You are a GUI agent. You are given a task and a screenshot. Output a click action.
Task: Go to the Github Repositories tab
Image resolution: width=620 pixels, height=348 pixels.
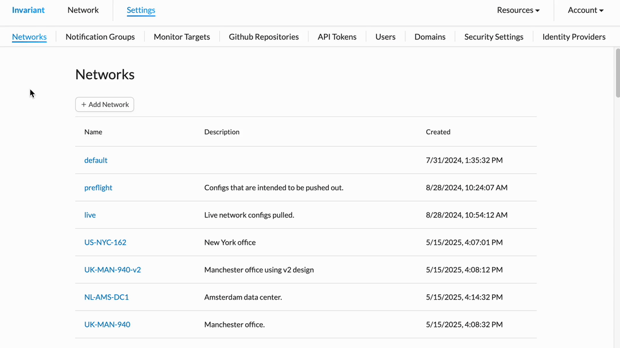[263, 37]
